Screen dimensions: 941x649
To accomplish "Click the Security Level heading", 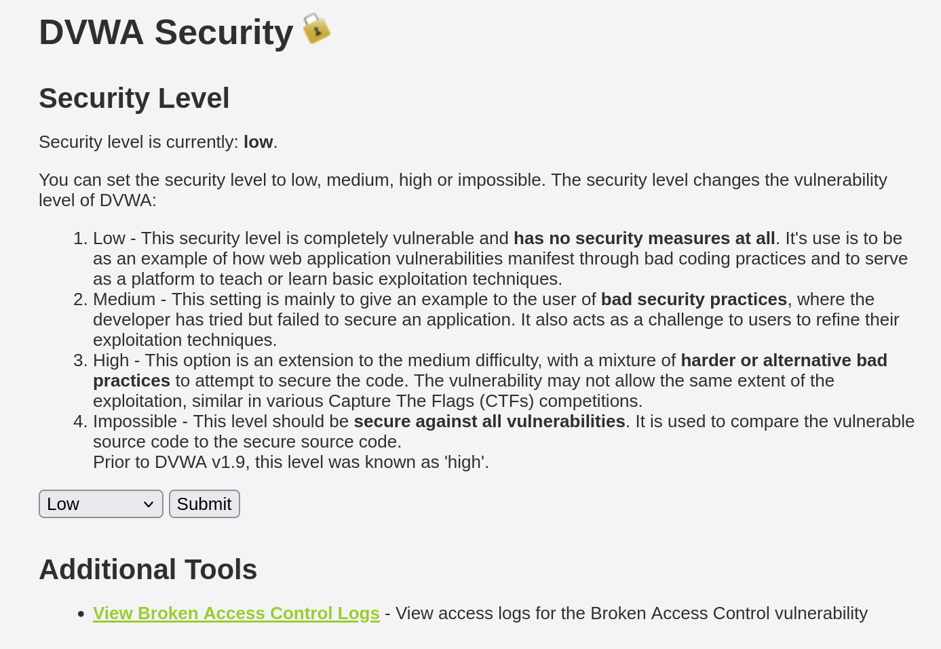I will point(134,98).
